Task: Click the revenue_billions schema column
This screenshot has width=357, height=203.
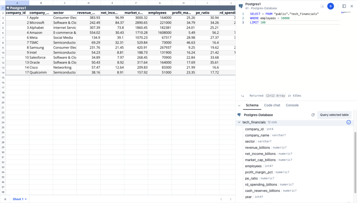Action: coord(266,148)
